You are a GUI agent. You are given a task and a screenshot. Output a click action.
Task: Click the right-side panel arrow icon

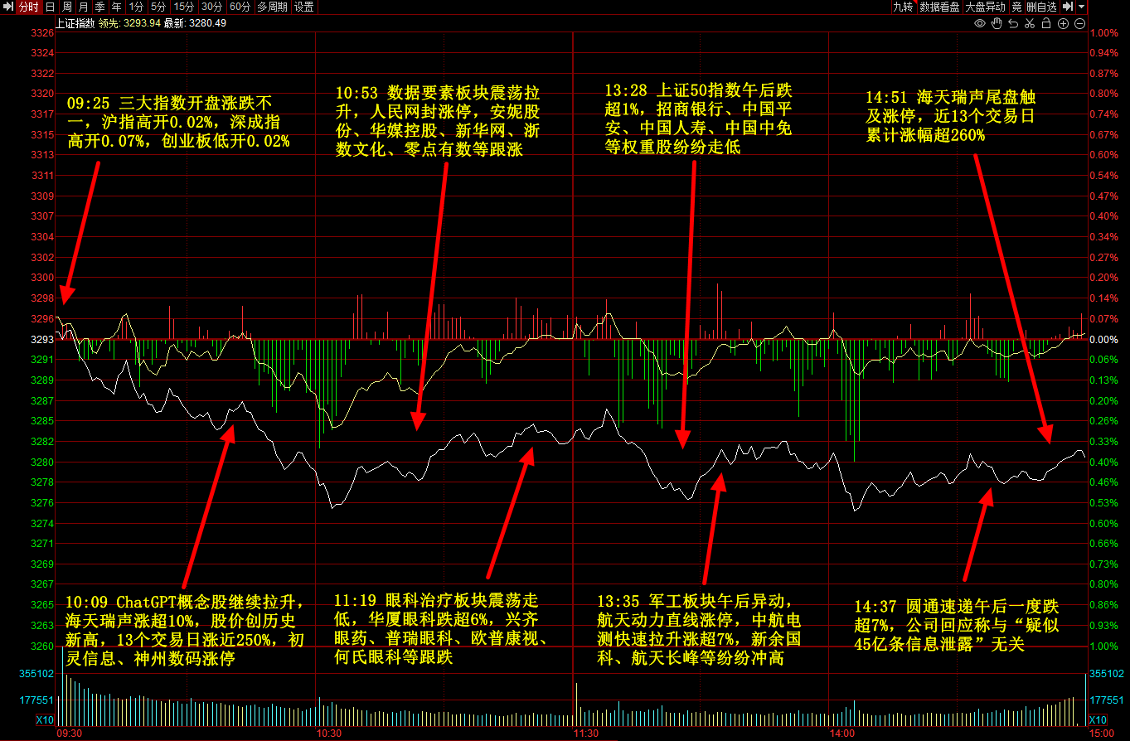[1069, 7]
